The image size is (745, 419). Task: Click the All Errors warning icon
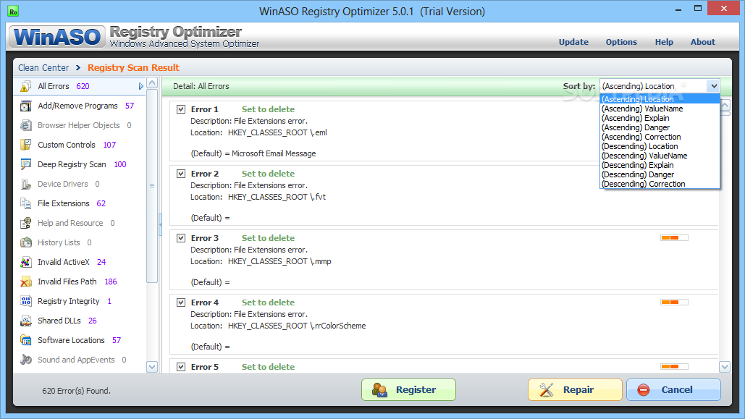click(x=25, y=86)
